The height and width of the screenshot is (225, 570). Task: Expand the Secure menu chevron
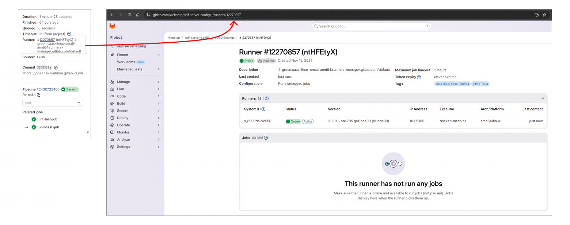(x=159, y=111)
